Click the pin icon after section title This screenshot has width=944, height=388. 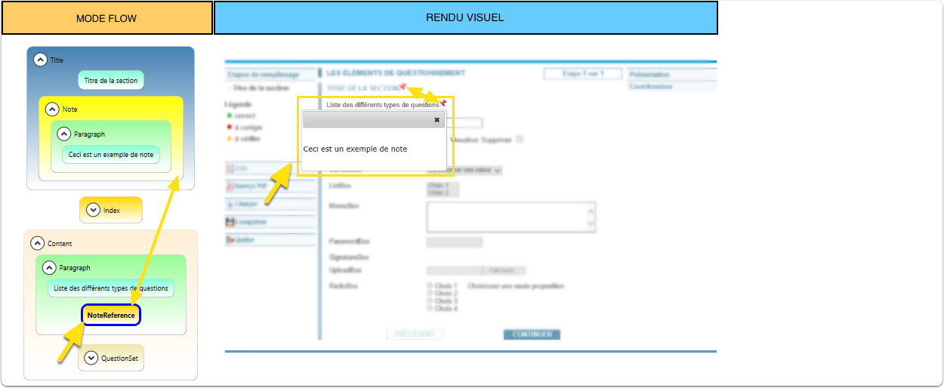pos(403,88)
